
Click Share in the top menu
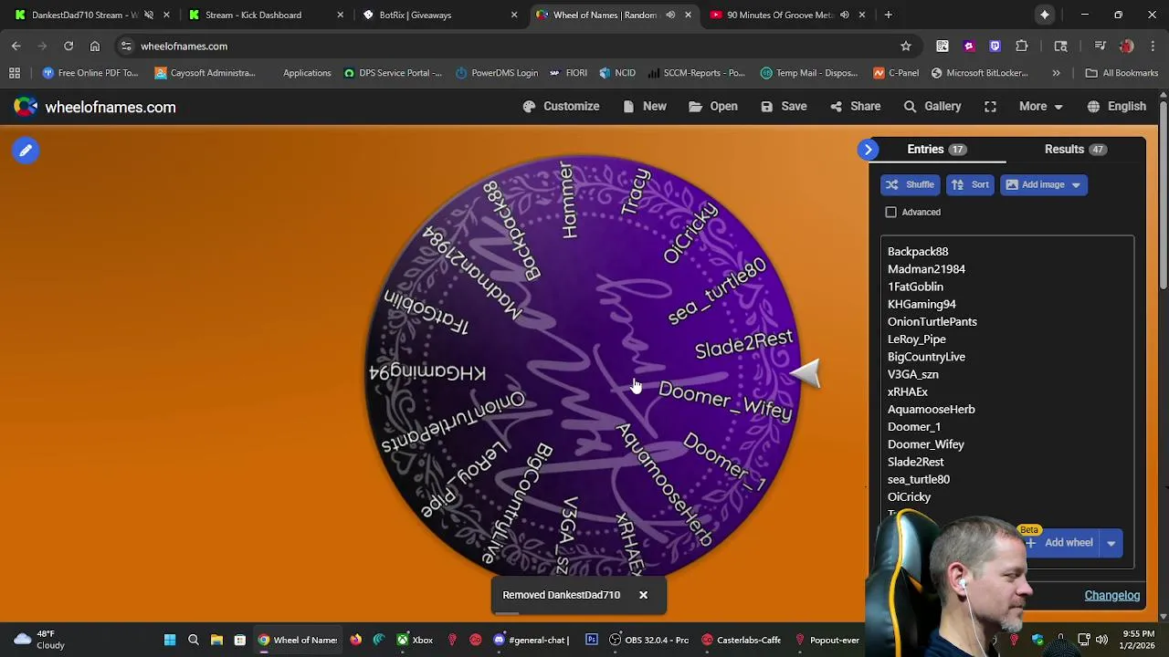(856, 107)
